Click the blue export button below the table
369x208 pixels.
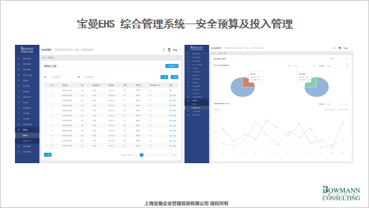[x=48, y=155]
